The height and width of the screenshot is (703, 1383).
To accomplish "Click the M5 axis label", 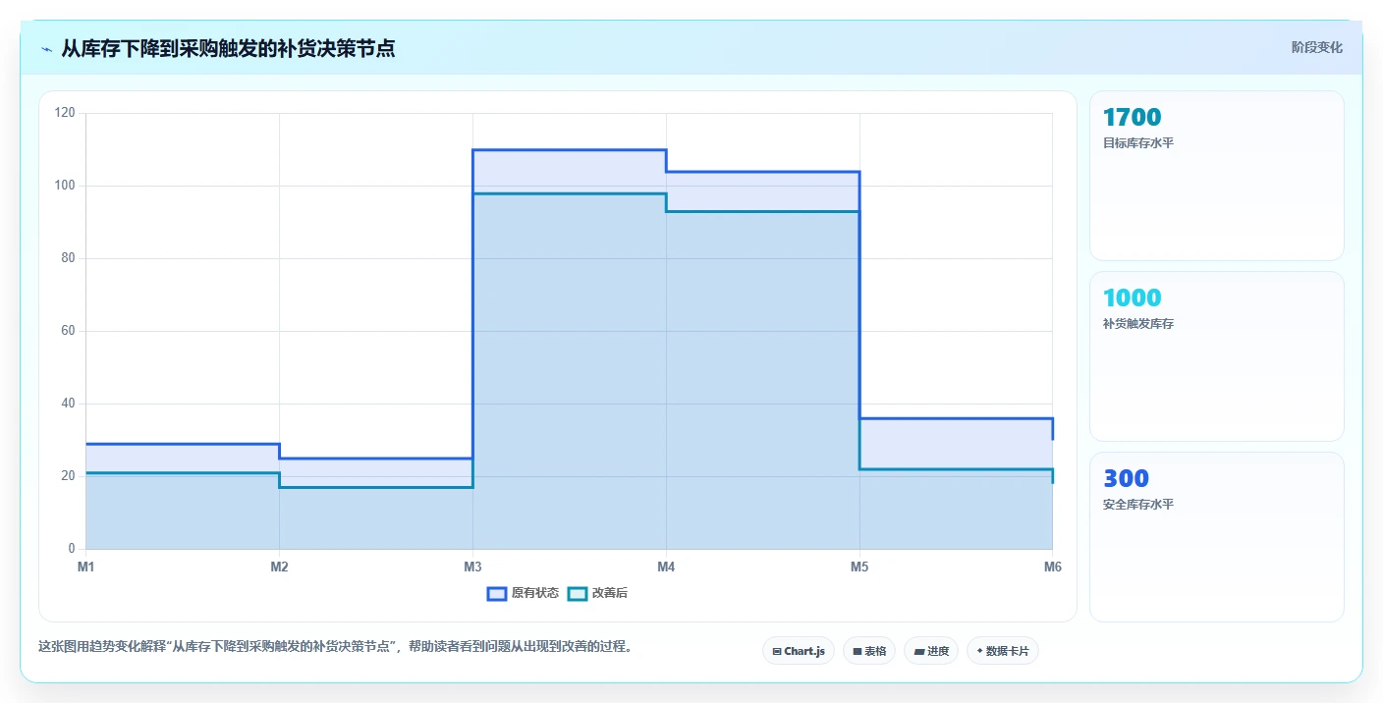I will [859, 568].
